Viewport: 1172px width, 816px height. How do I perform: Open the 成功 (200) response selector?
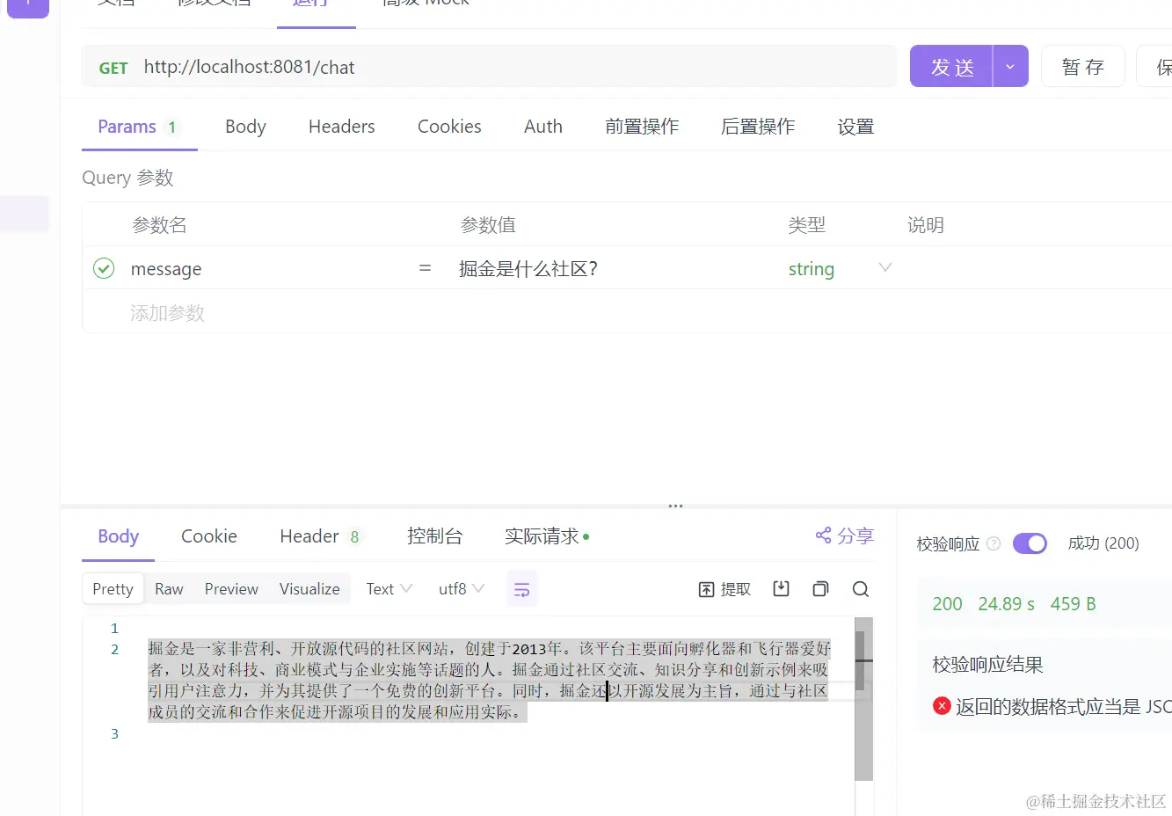(x=1103, y=543)
